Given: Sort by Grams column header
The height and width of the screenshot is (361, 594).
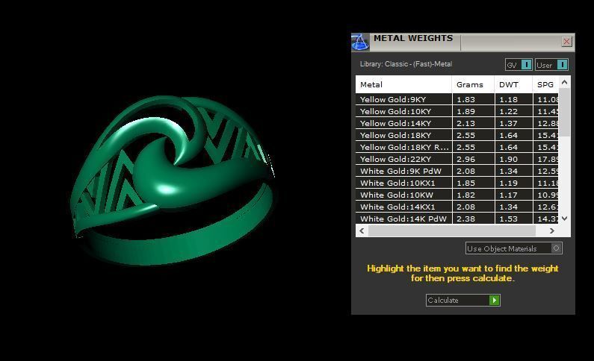Looking at the screenshot, I should 473,84.
